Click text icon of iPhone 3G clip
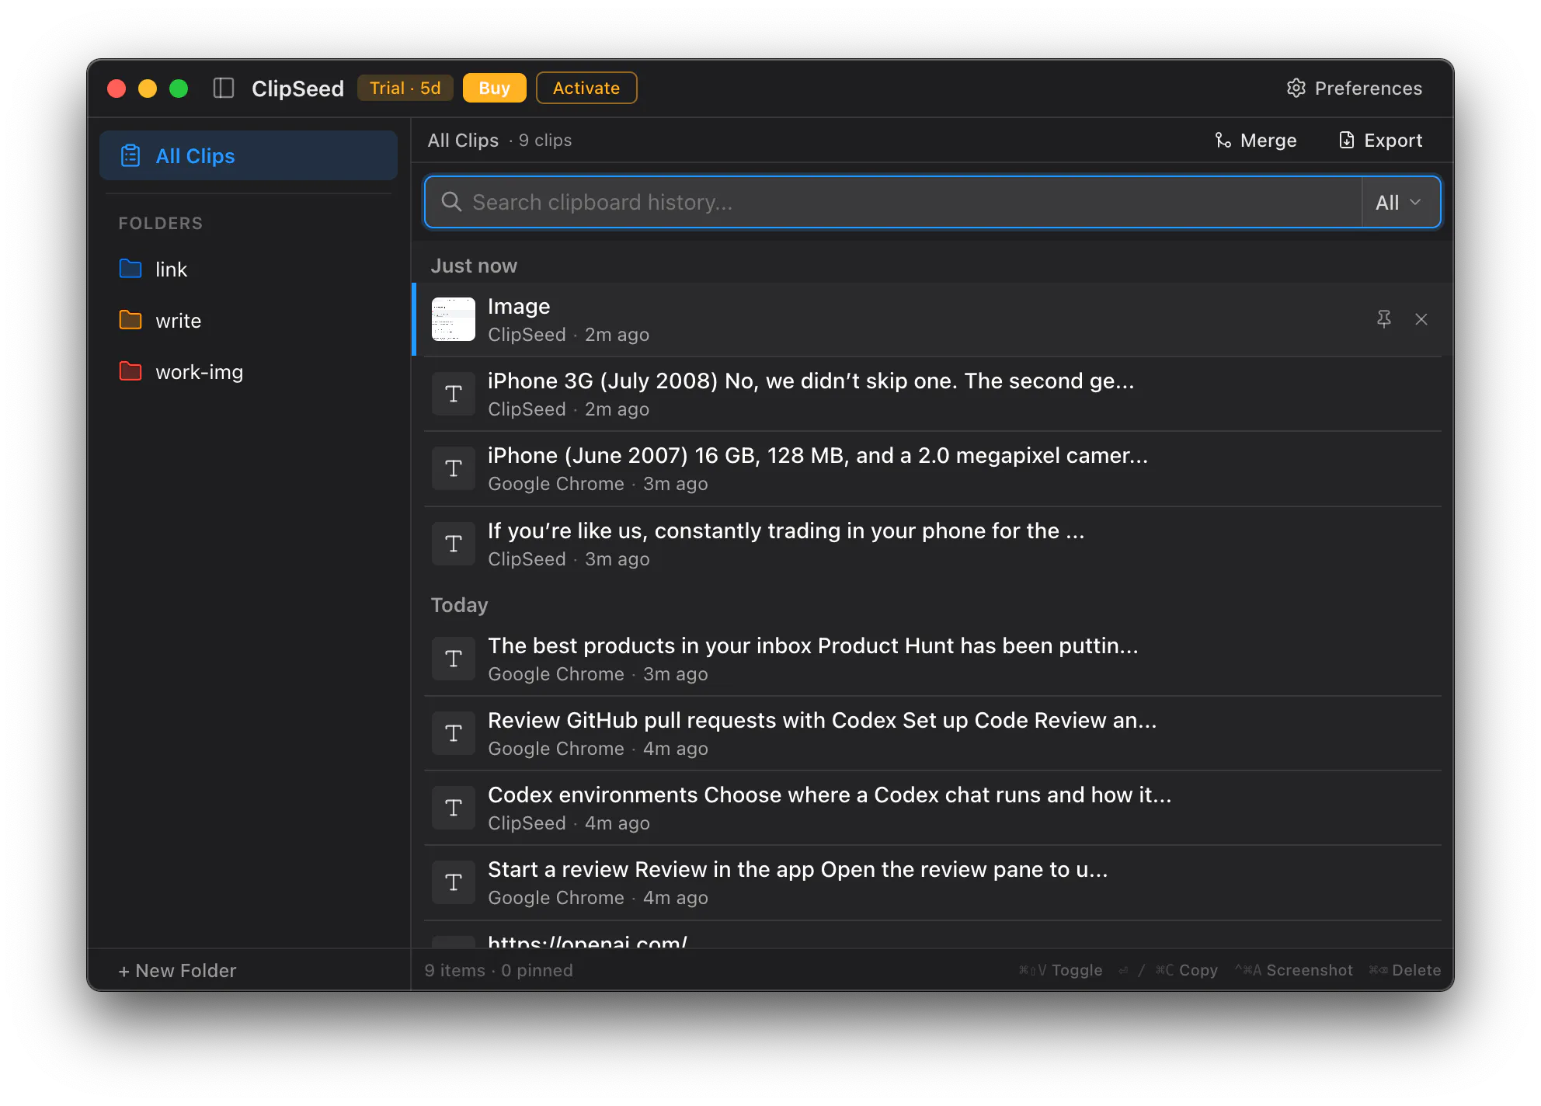1541x1106 pixels. coord(454,395)
